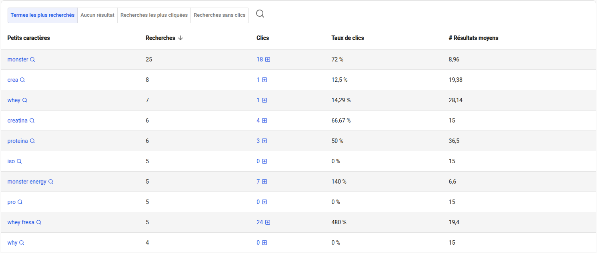Click the # Résultats moyens column header

click(473, 38)
